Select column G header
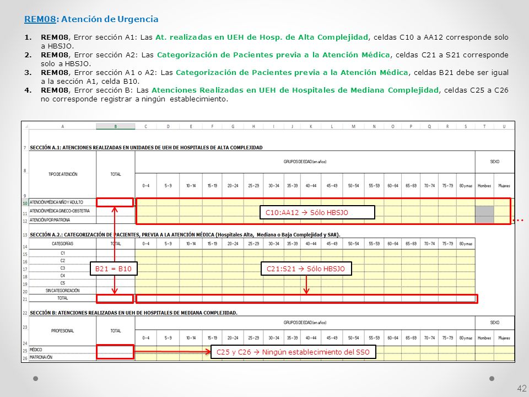Image resolution: width=529 pixels, height=397 pixels. coord(233,127)
